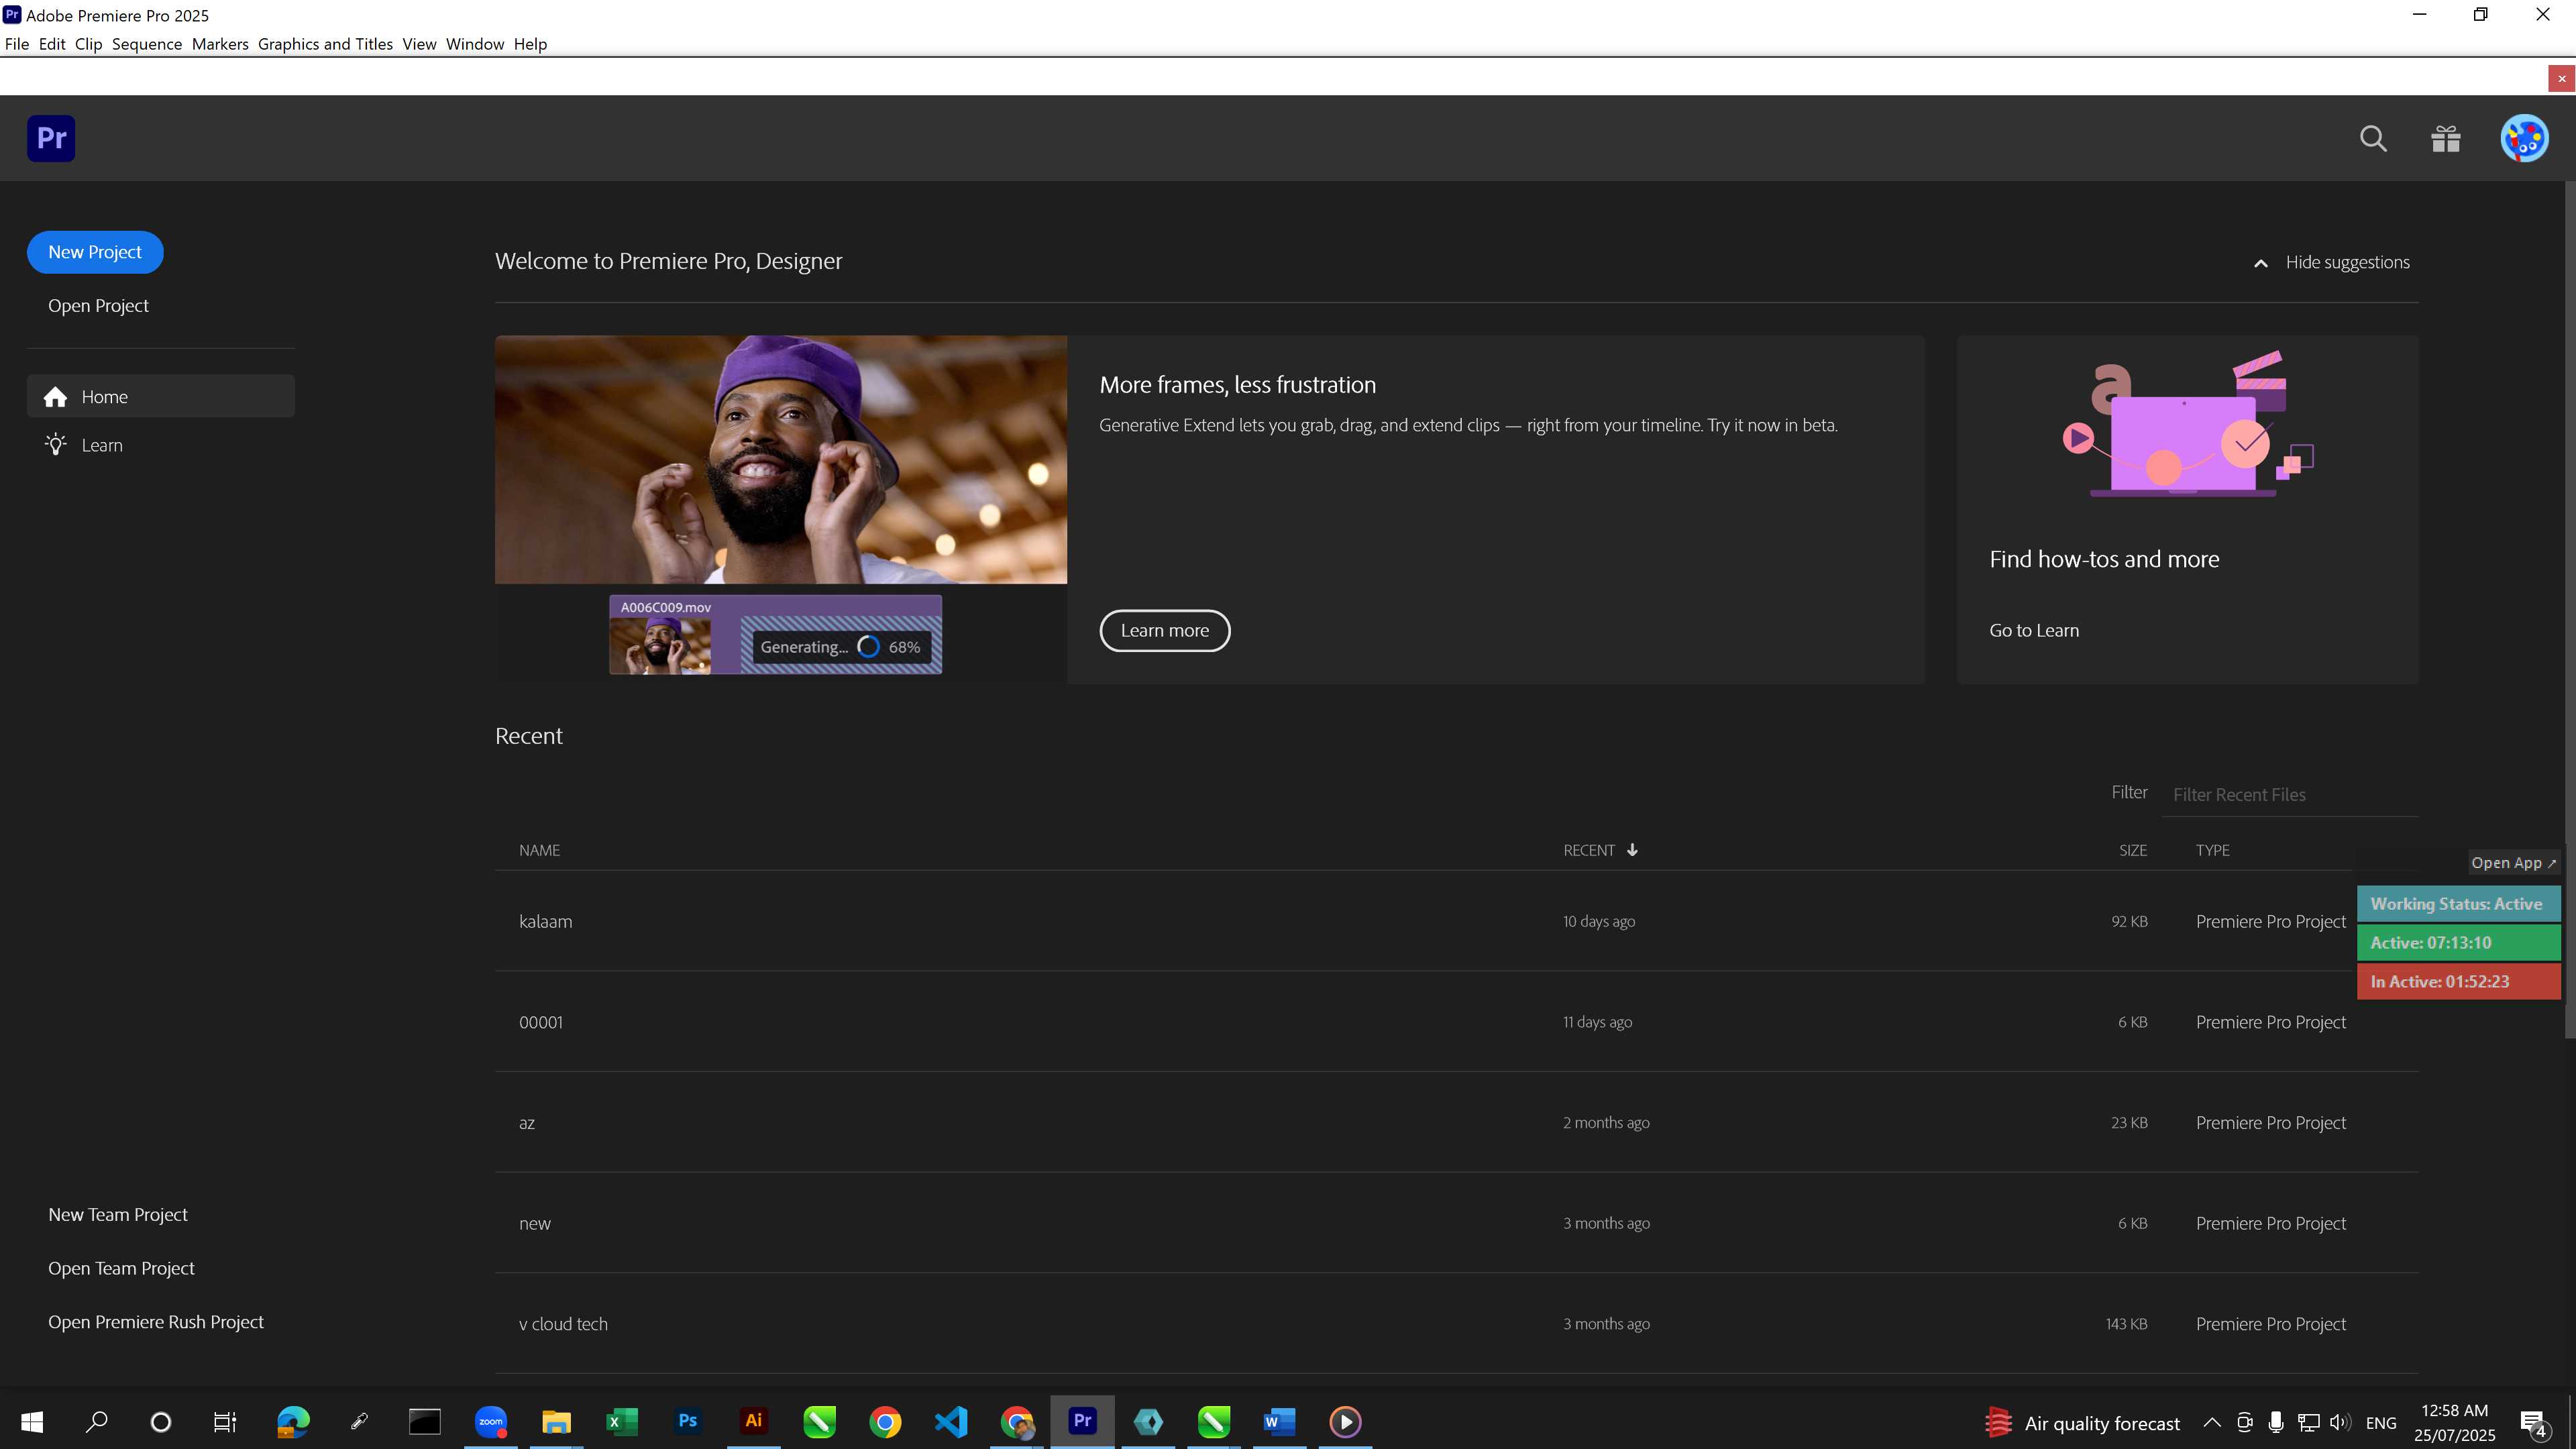Click the Generating 68% progress indicator

pos(841,648)
